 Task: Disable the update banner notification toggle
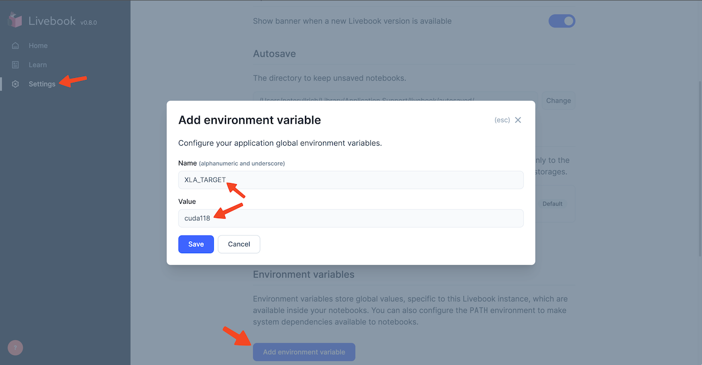pyautogui.click(x=562, y=21)
